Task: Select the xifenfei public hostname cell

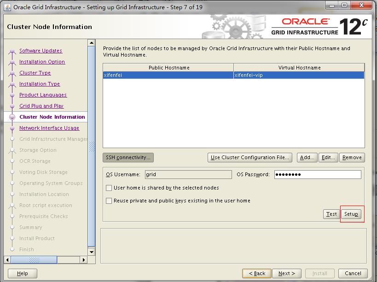Action: tap(168, 75)
